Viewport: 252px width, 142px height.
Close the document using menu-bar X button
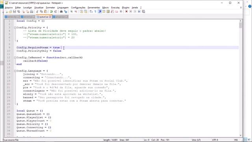(241, 7)
